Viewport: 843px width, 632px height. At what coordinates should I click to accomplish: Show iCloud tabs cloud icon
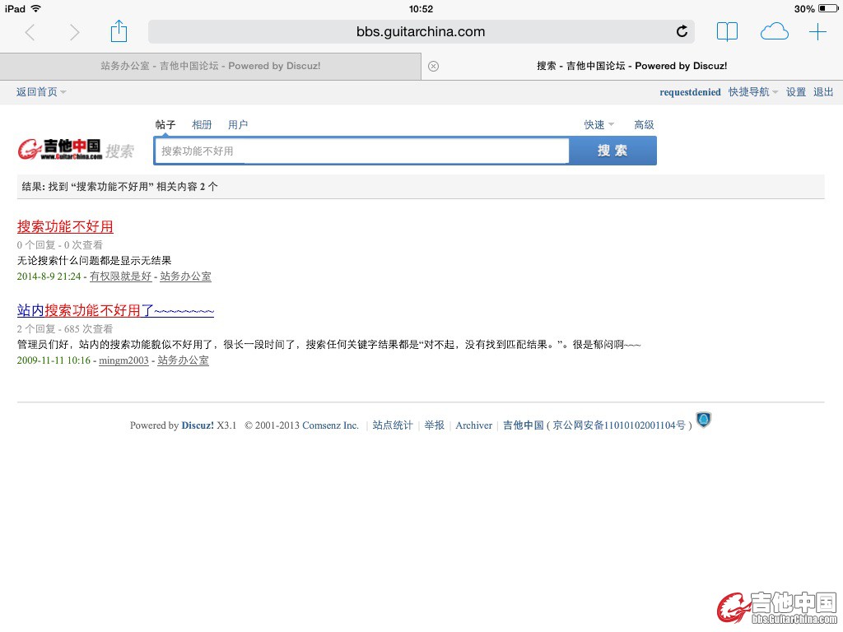pos(774,32)
